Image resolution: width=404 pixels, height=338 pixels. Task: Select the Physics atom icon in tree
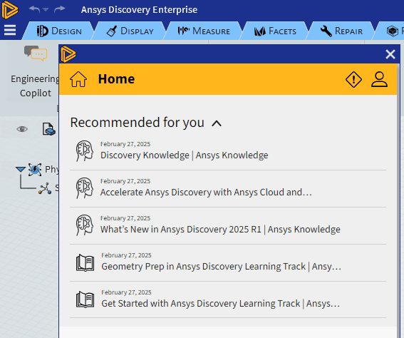click(35, 170)
